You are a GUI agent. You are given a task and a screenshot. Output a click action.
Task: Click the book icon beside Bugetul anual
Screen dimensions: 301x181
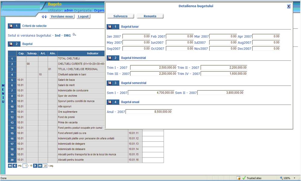coord(110,102)
